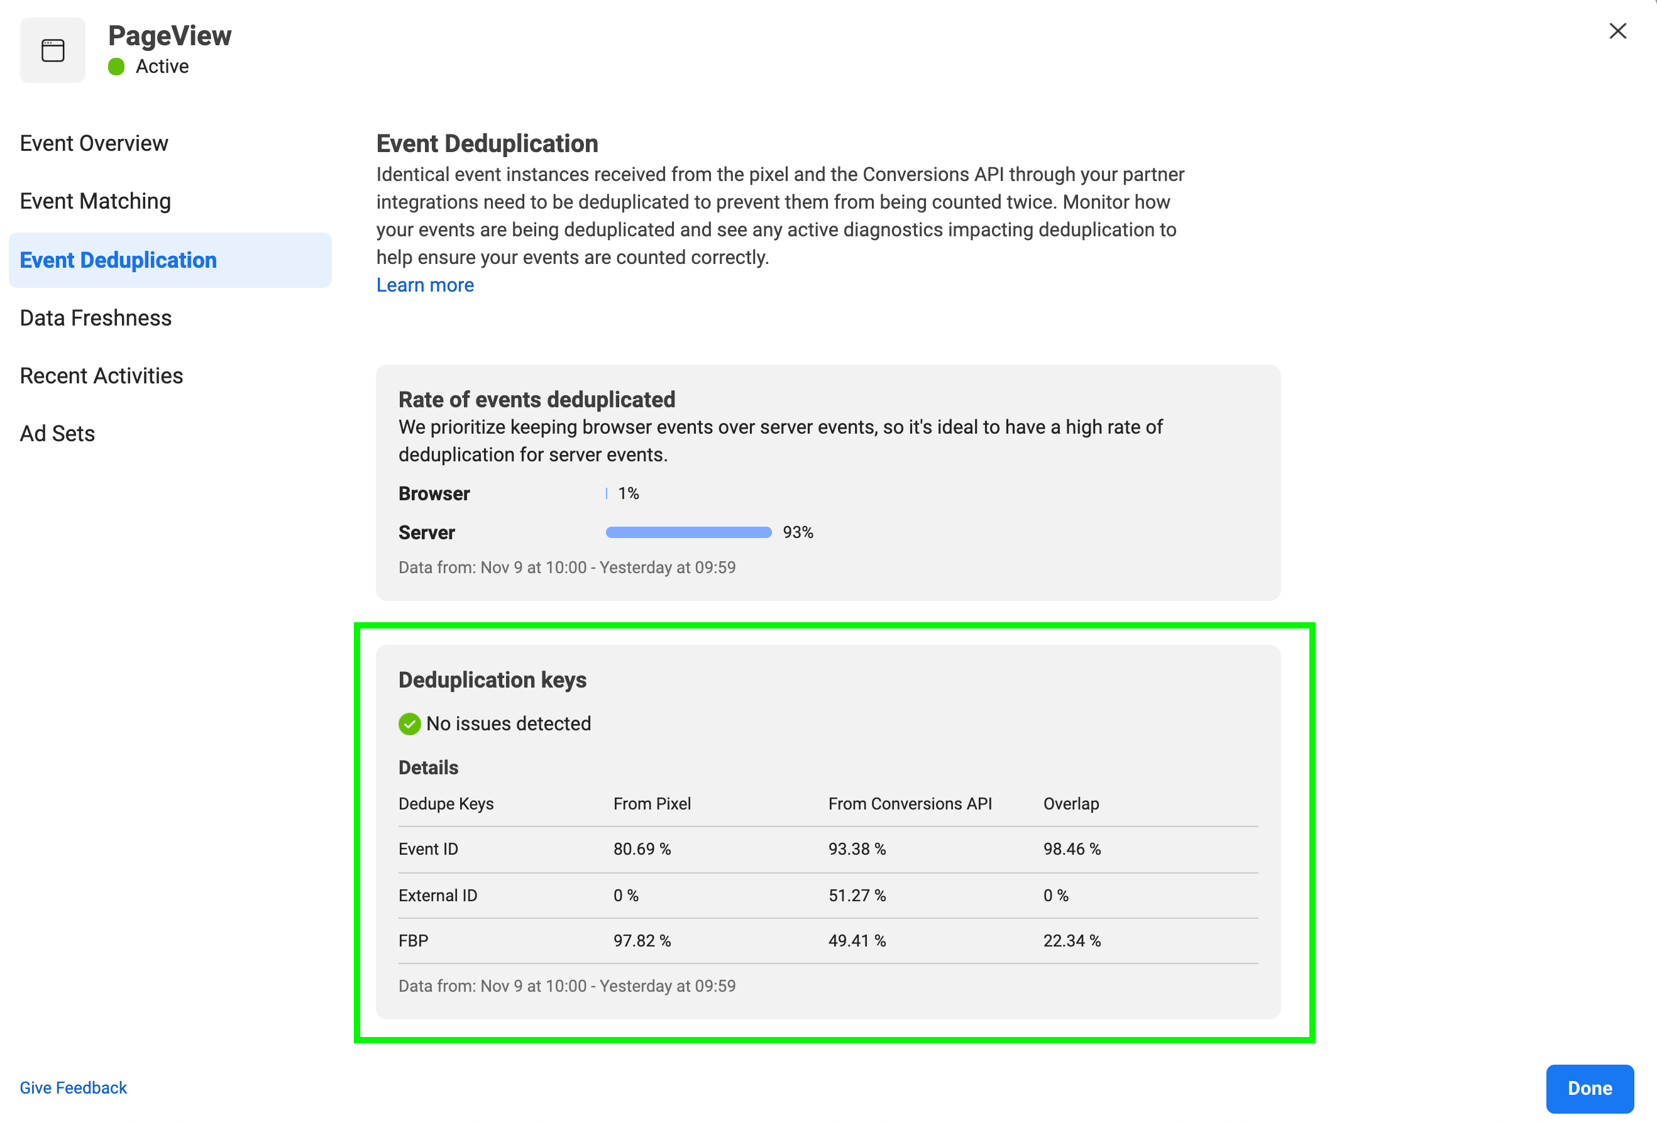Viewport: 1657px width, 1125px height.
Task: Click the Learn more hyperlink
Action: pyautogui.click(x=426, y=283)
